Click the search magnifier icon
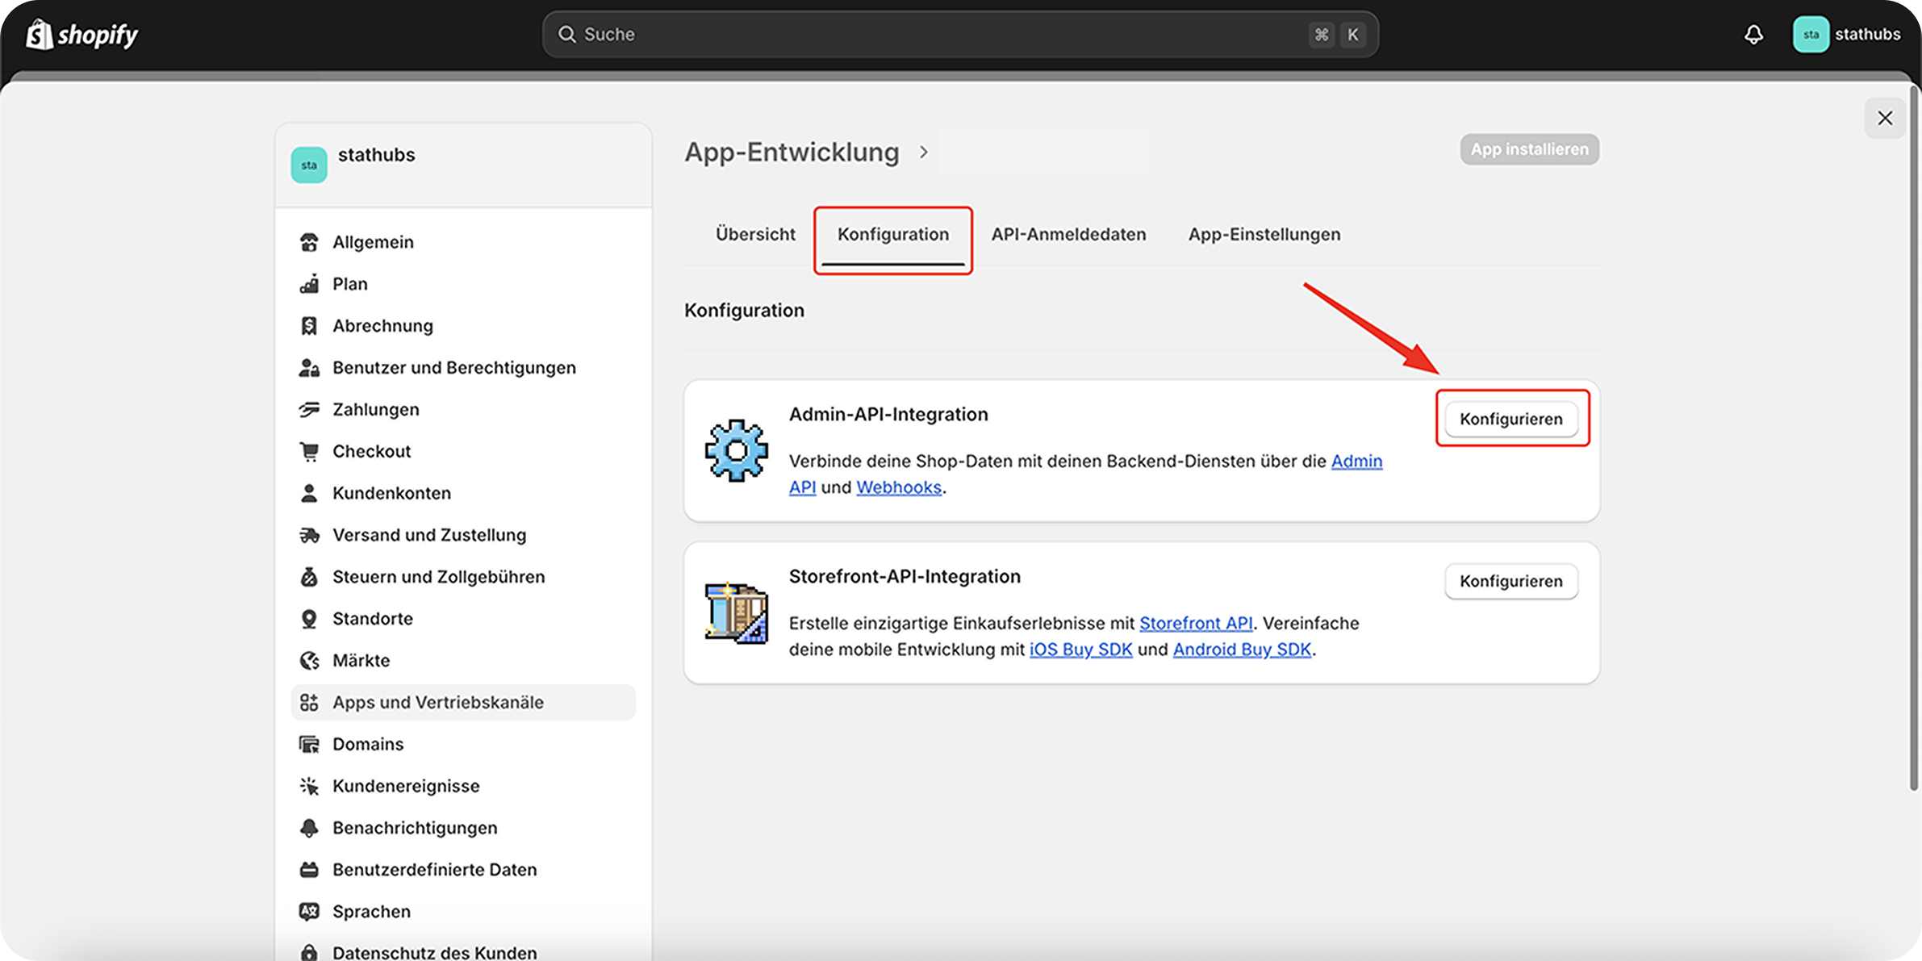Viewport: 1922px width, 961px height. [x=567, y=35]
